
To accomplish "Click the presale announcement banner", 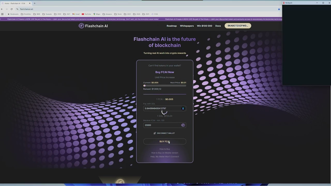I will 141,19.
